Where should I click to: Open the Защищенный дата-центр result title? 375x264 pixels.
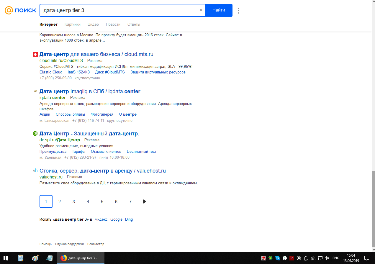click(x=89, y=134)
